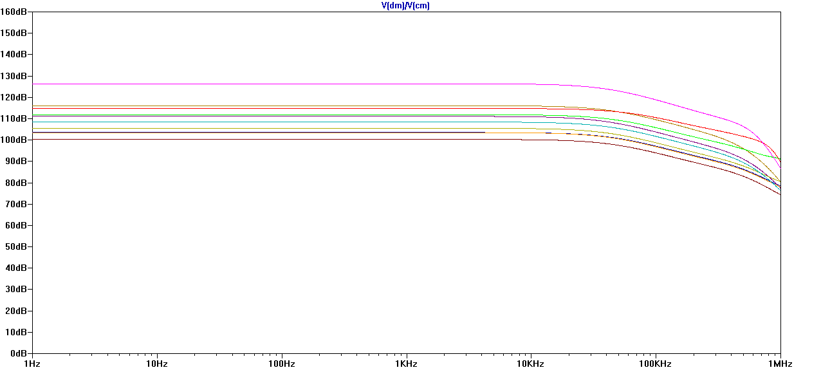Click the 140dB axis label
Screen dimensions: 821x370
click(x=14, y=54)
